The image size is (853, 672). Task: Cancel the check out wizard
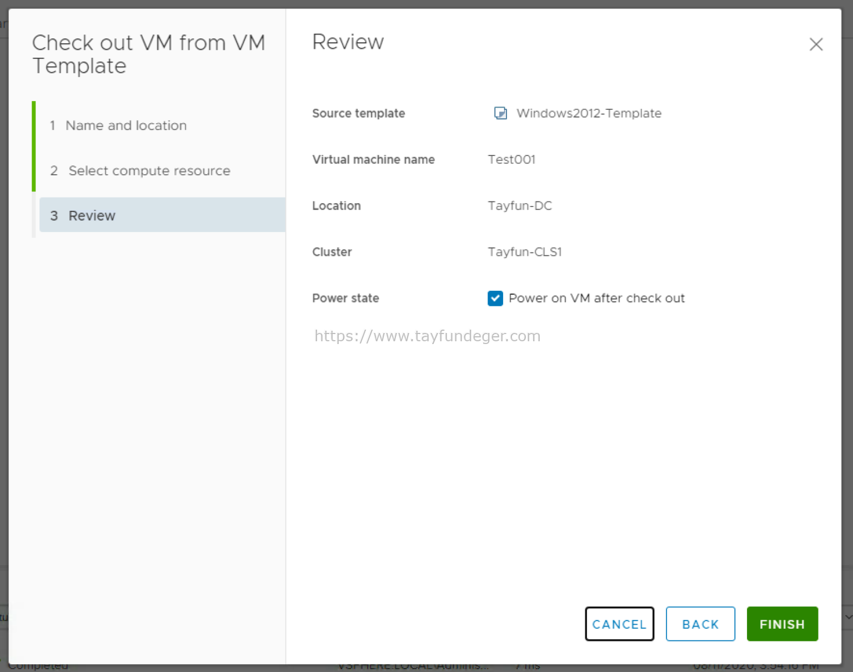[x=619, y=624]
